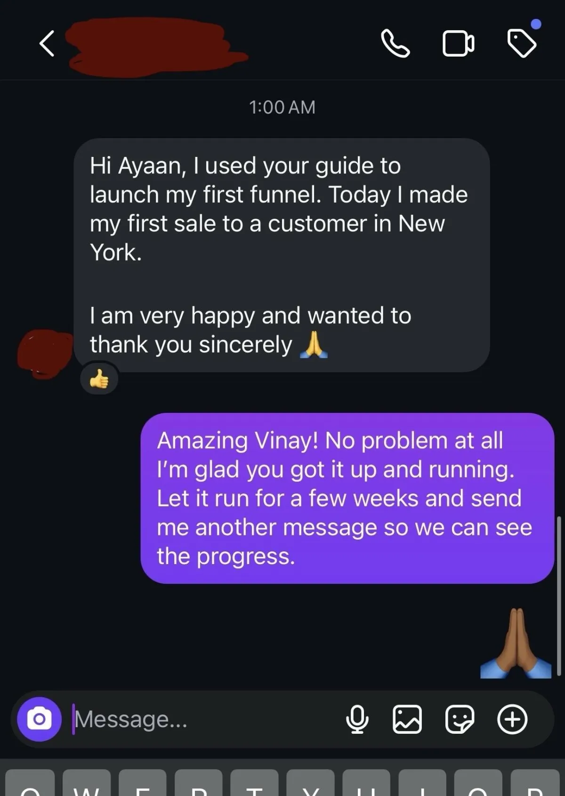Select the purple reply message bubble
Screen dimensions: 565x796
point(347,498)
